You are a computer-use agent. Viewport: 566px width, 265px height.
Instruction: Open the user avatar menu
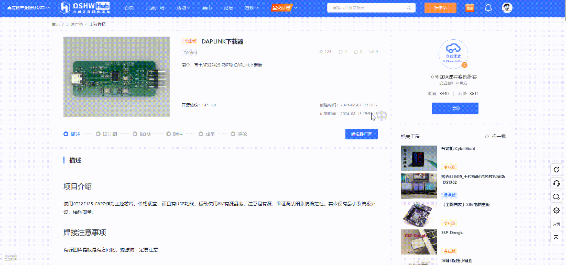(507, 7)
